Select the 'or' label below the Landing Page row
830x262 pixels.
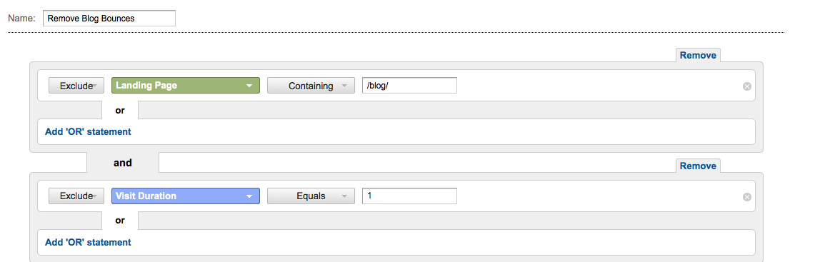[120, 111]
